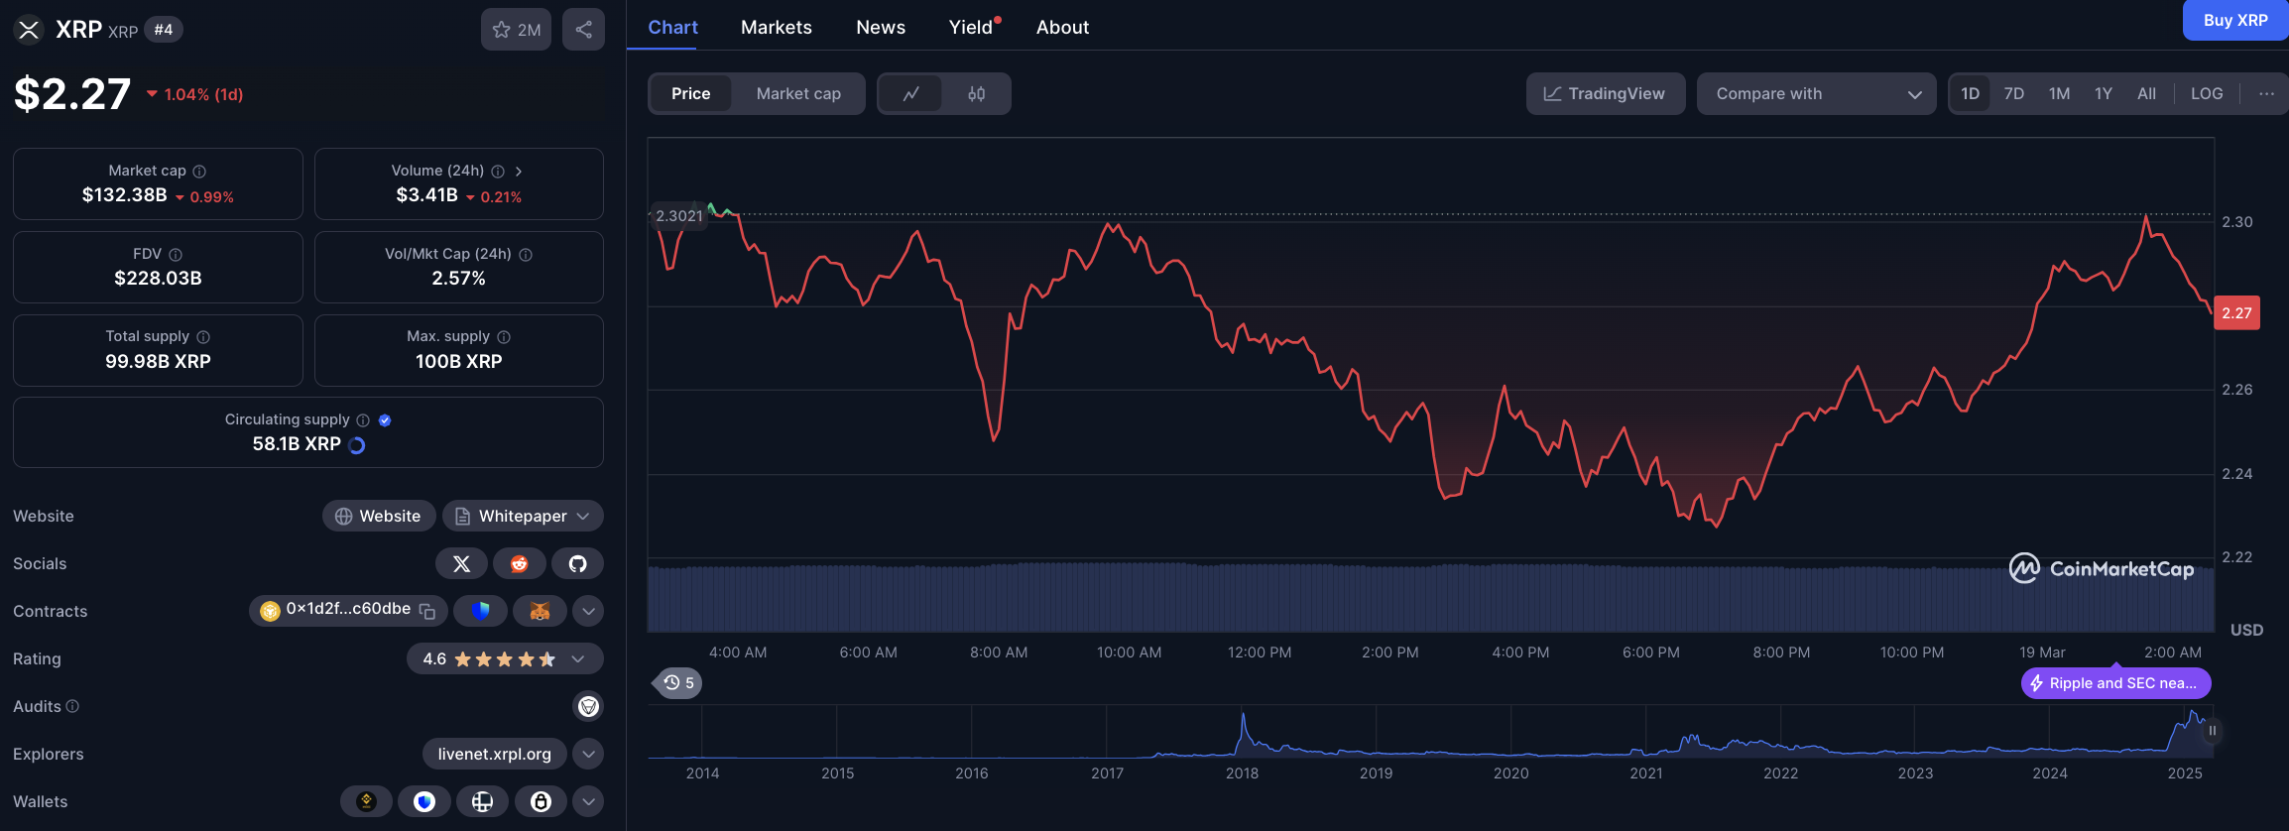The width and height of the screenshot is (2289, 831).
Task: Open Volume (24h) info icon
Action: pyautogui.click(x=498, y=172)
